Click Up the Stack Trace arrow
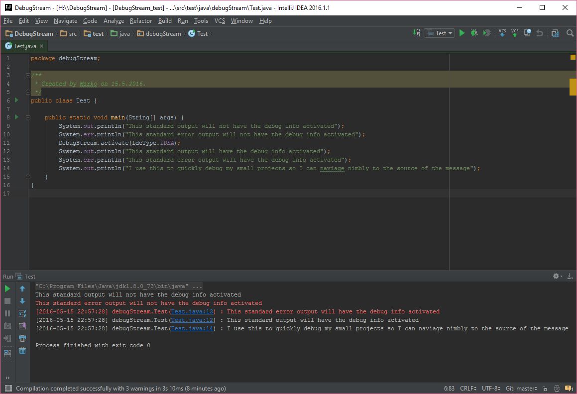The width and height of the screenshot is (577, 394). [x=22, y=289]
